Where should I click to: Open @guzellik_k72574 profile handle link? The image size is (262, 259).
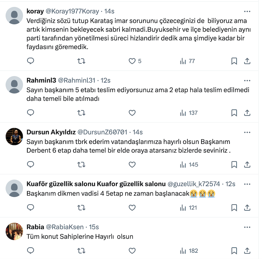tap(193, 184)
